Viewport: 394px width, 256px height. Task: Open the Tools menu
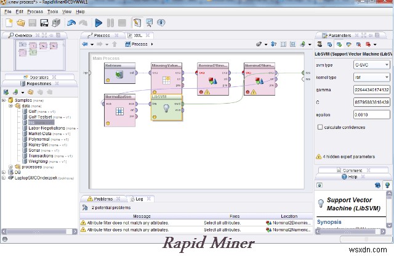point(52,11)
